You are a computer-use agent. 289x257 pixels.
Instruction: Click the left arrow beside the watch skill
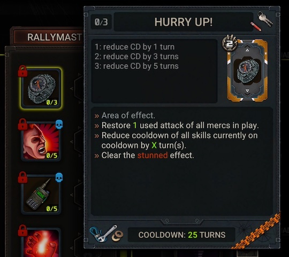[71, 89]
